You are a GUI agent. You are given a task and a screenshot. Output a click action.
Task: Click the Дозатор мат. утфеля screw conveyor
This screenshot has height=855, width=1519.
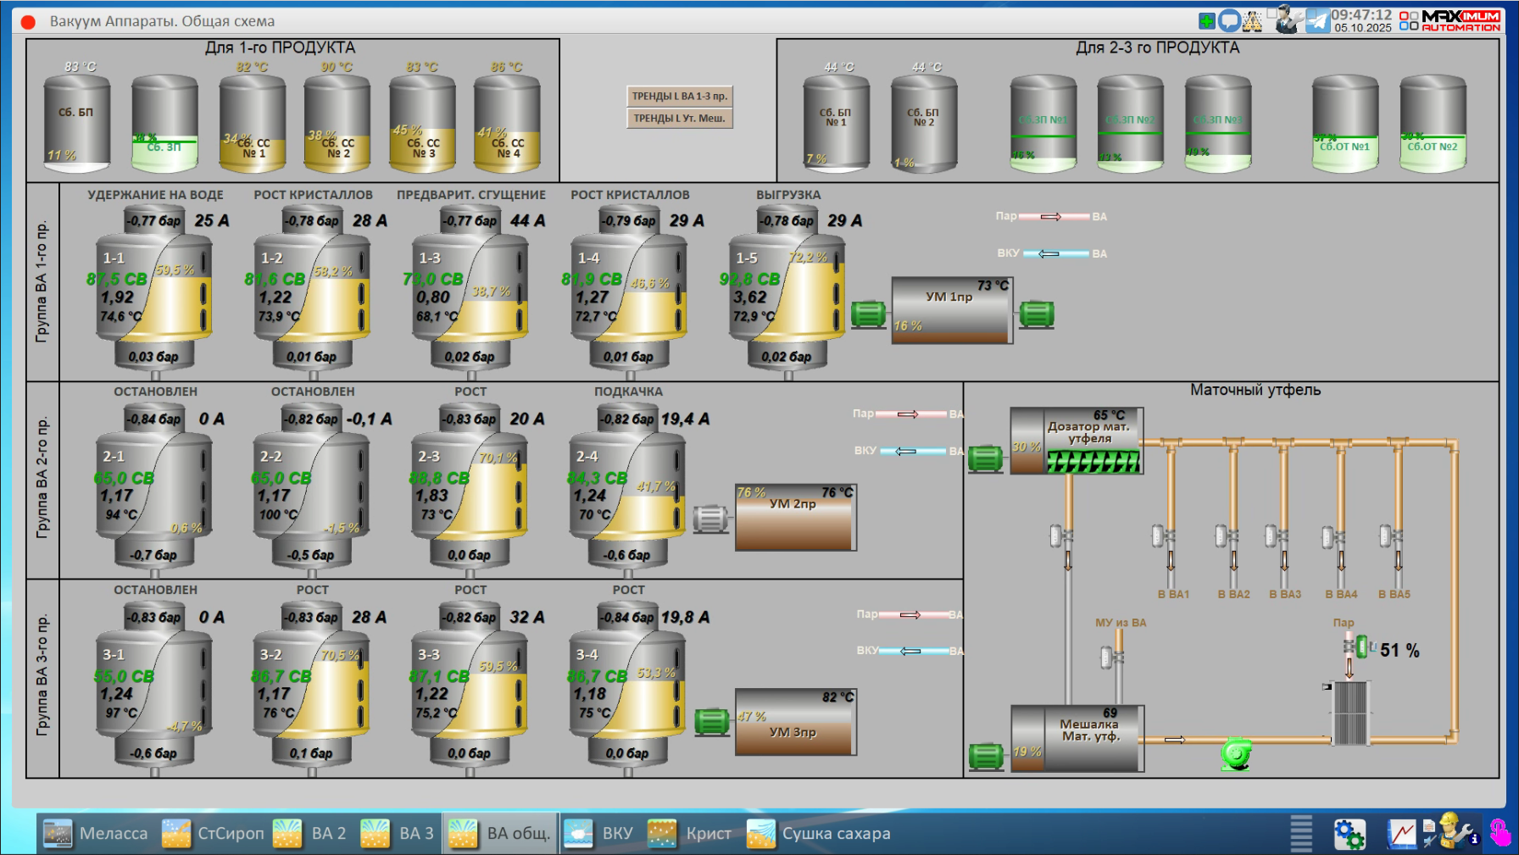pos(1093,462)
